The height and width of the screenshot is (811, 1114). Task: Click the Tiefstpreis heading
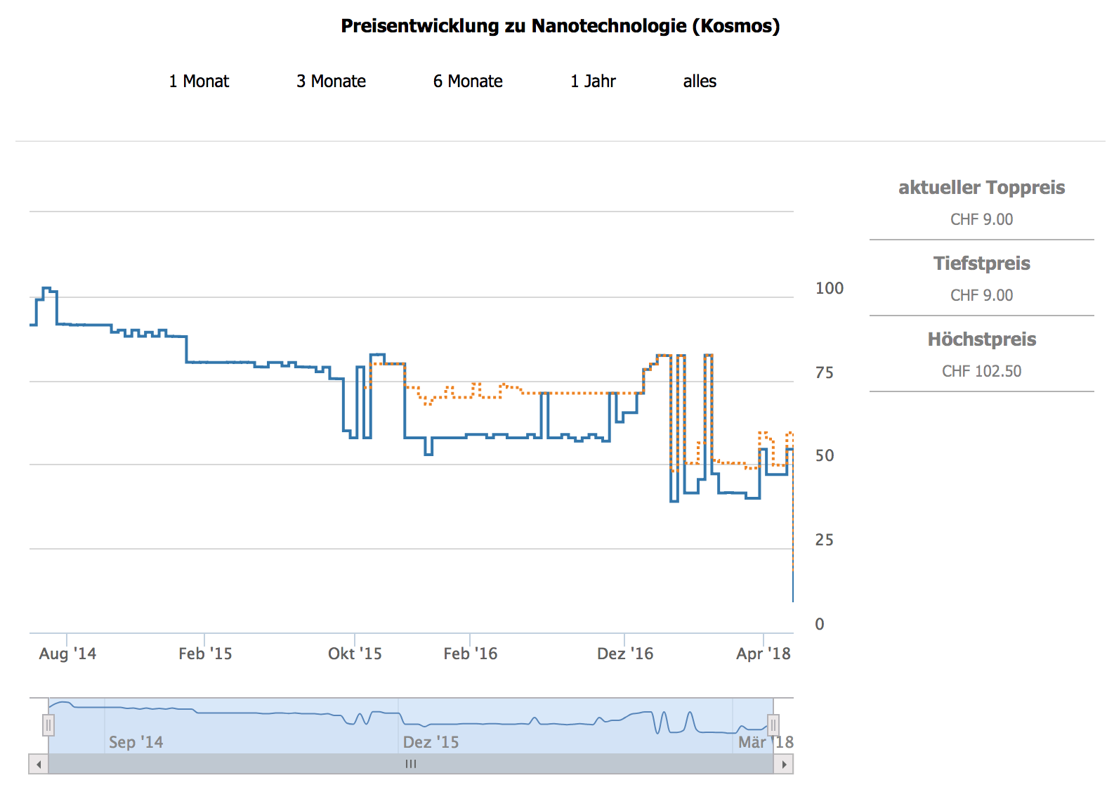point(981,264)
